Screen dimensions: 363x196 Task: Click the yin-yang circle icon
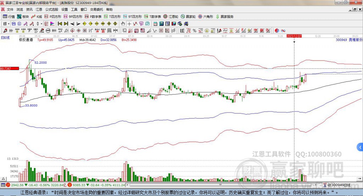tap(277, 30)
